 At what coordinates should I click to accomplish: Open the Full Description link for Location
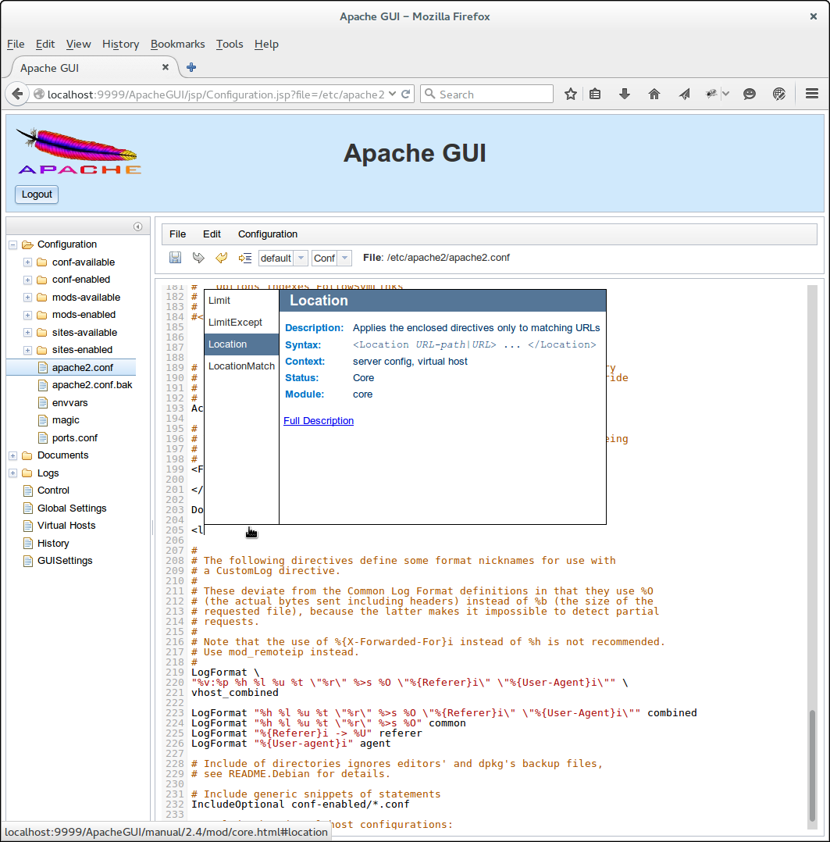[319, 420]
